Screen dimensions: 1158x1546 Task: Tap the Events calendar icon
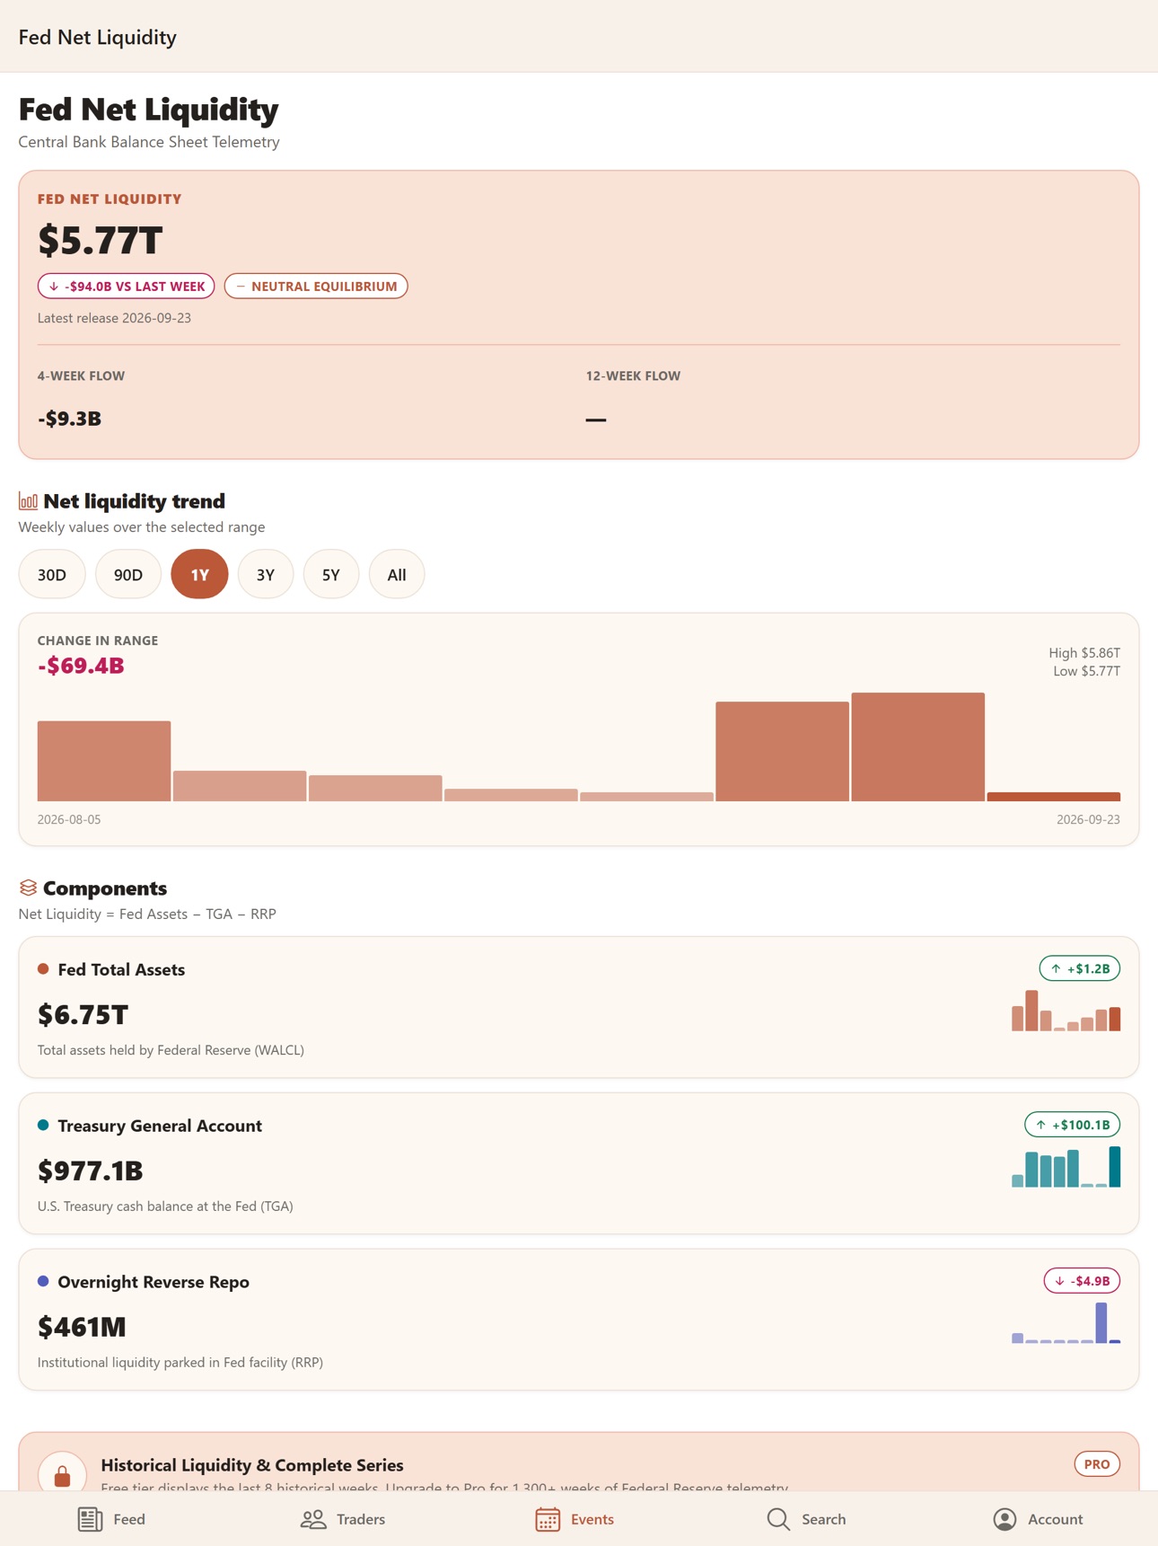548,1519
